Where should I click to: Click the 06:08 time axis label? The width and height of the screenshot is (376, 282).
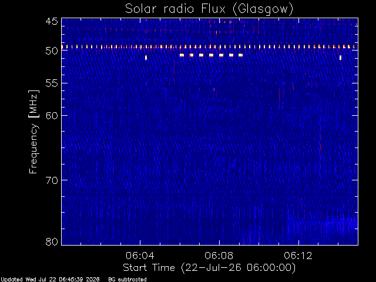point(219,256)
